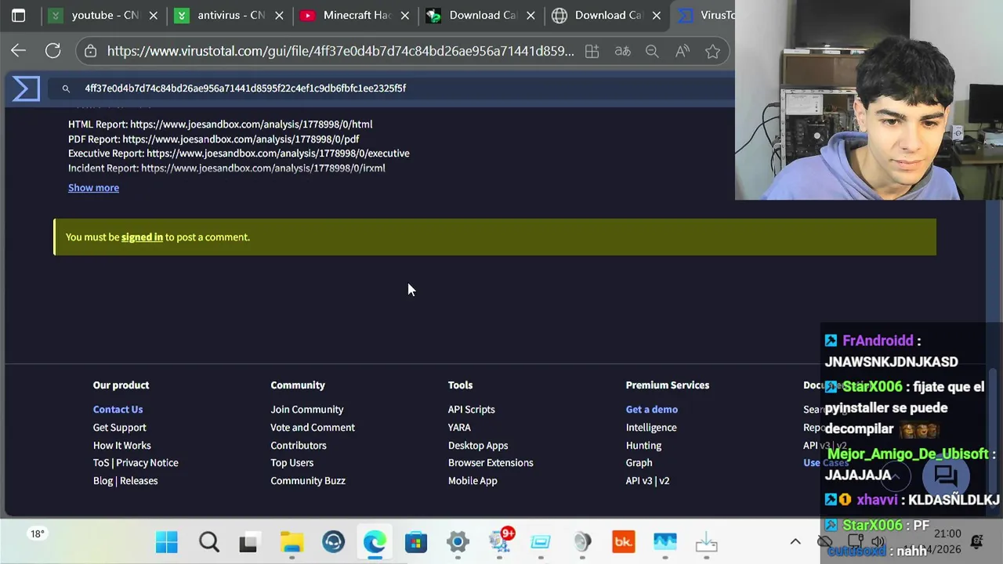Open Task View on the taskbar
Screen dimensions: 1003x564
pos(248,542)
